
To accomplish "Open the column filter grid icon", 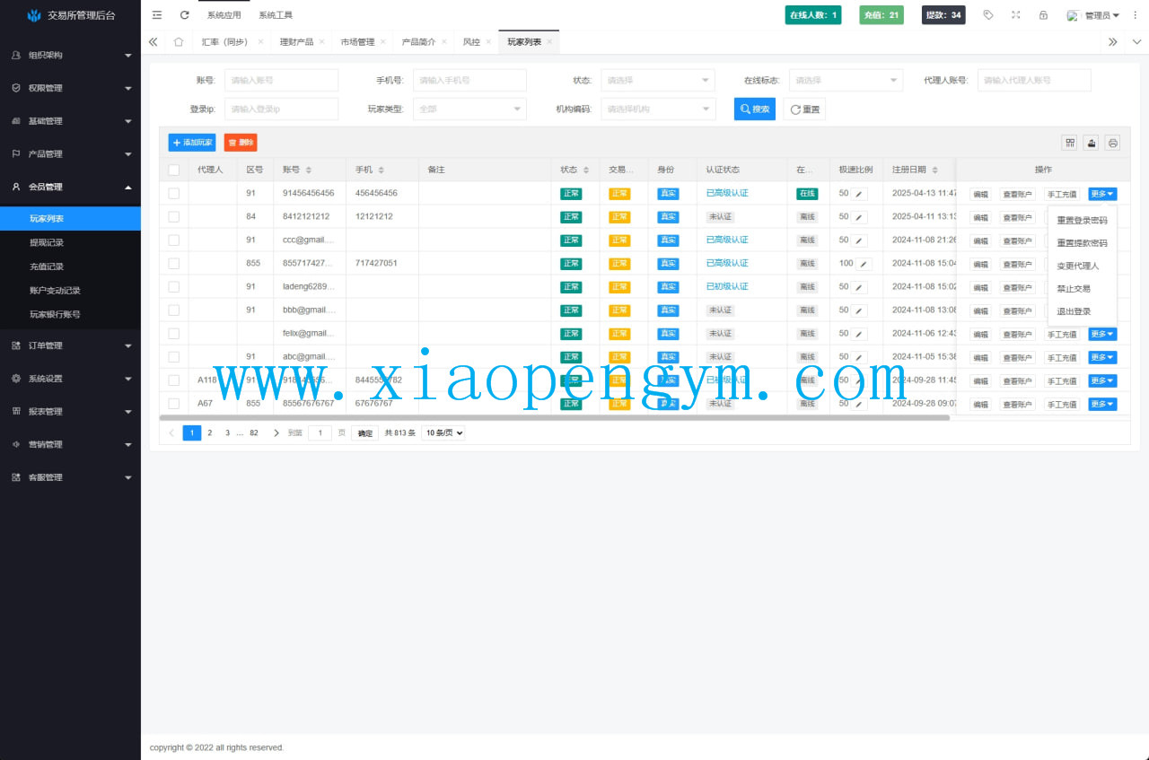I will [1070, 142].
